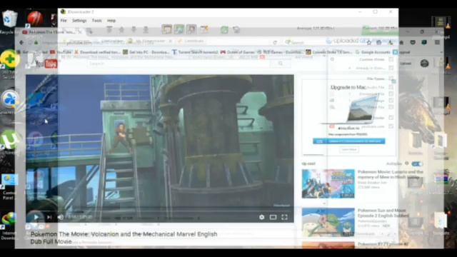Toggle the Custom Views checkbox in JDownloader
This screenshot has height=257, width=457.
pos(391,59)
